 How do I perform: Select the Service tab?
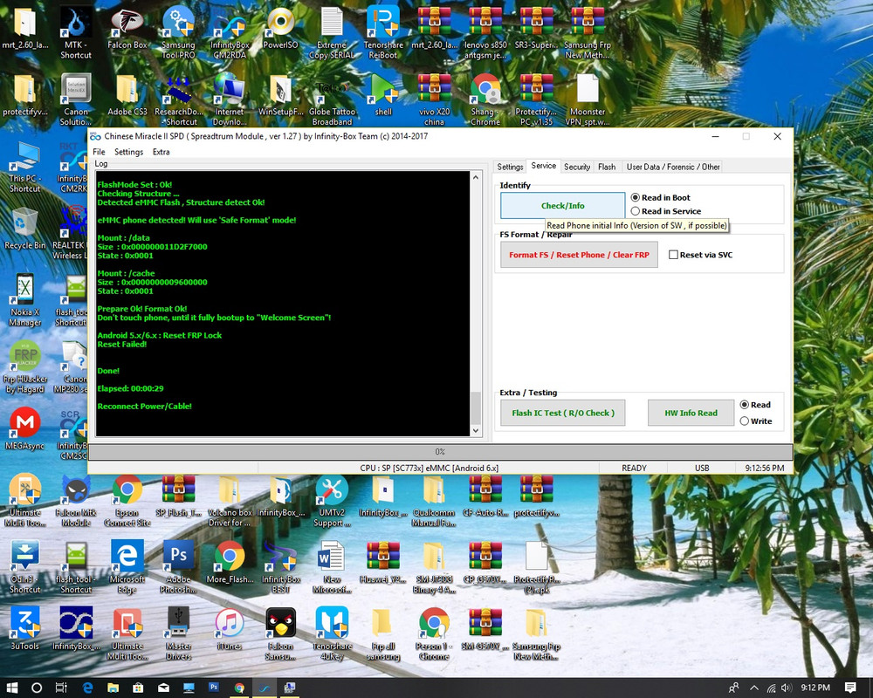543,166
